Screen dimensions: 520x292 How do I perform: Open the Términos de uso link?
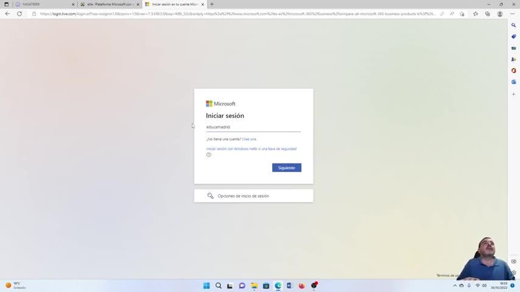tap(448, 276)
